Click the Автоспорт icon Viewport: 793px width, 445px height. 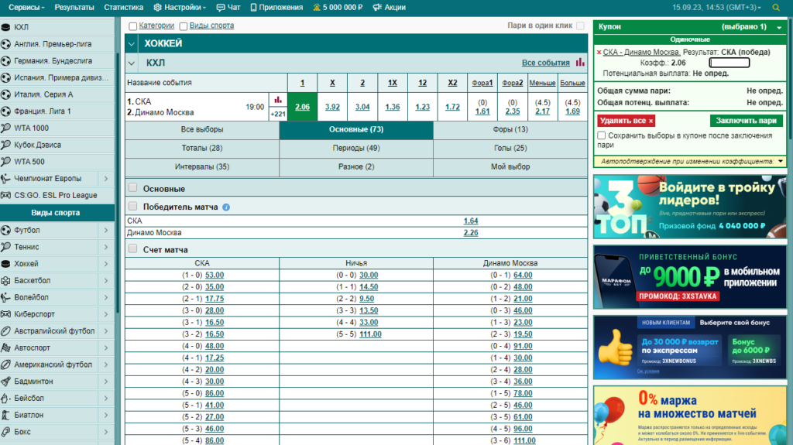[6, 348]
